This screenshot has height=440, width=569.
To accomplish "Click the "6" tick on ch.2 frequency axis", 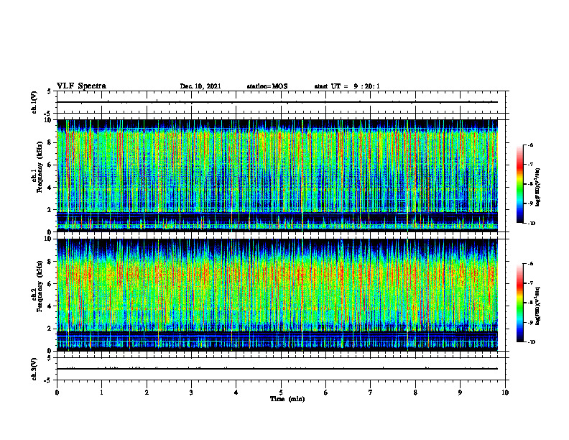I will pyautogui.click(x=50, y=284).
